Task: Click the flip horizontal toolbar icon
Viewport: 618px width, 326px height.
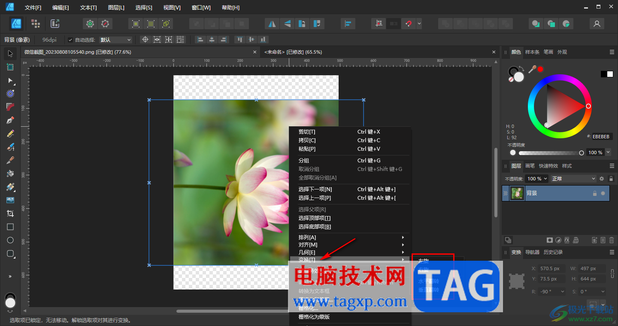Action: point(271,24)
